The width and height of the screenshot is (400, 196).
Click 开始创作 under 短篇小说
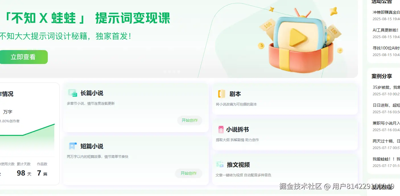(189, 173)
